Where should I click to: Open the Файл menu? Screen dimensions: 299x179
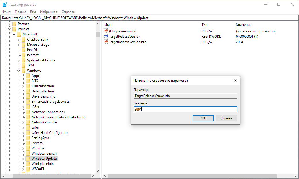coord(7,12)
